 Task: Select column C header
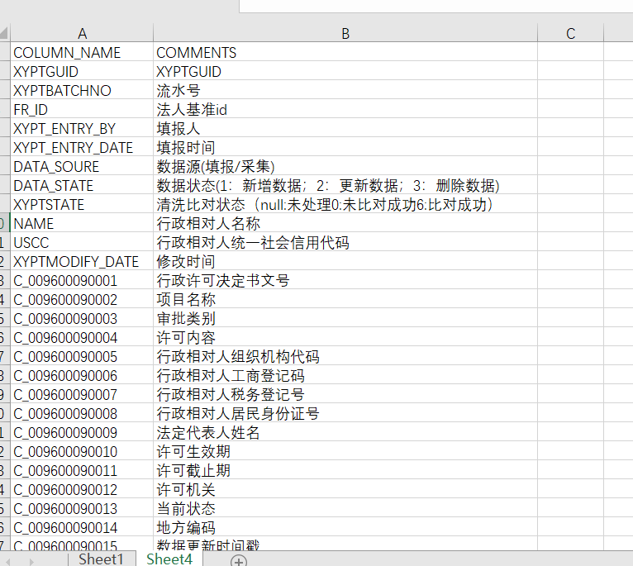[x=570, y=33]
